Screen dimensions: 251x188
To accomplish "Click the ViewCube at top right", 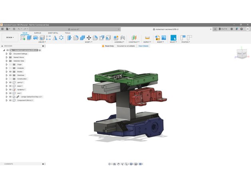I will click(x=242, y=54).
